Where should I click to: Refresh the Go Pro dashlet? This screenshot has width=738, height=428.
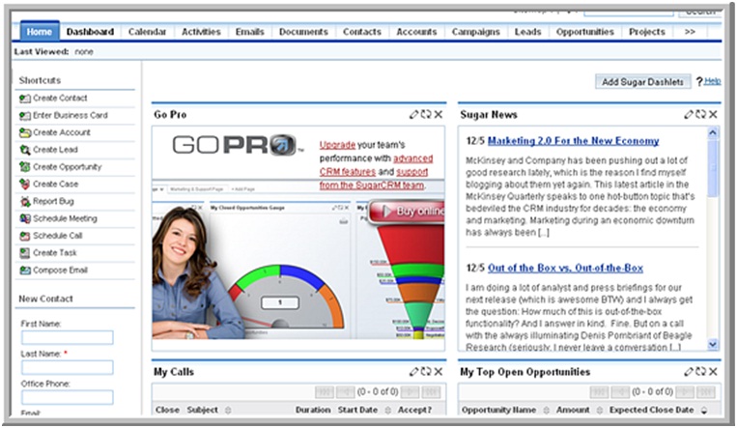tap(426, 114)
